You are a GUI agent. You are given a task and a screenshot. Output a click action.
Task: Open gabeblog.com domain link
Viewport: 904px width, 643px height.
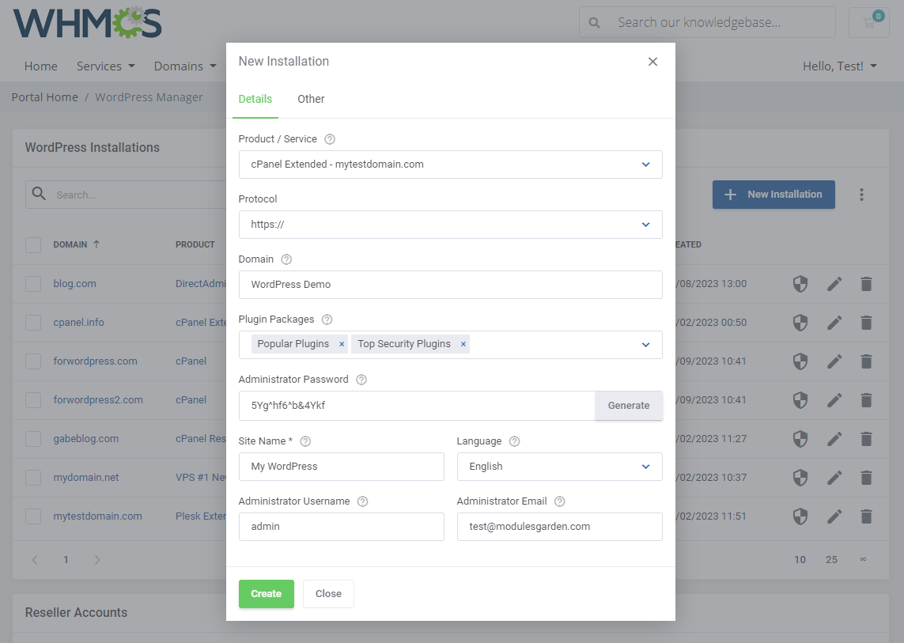tap(86, 439)
